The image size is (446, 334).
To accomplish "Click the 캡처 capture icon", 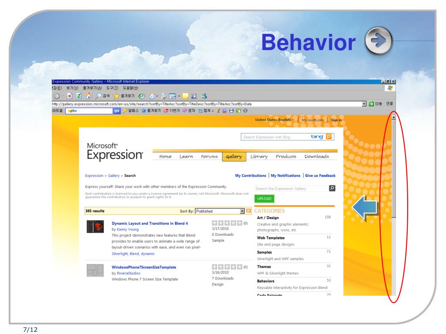I will click(x=200, y=111).
